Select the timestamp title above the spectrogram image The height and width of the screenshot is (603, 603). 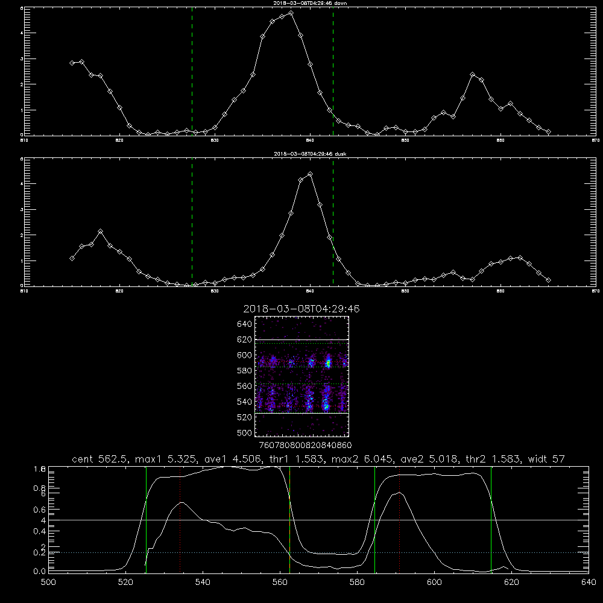[x=301, y=309]
